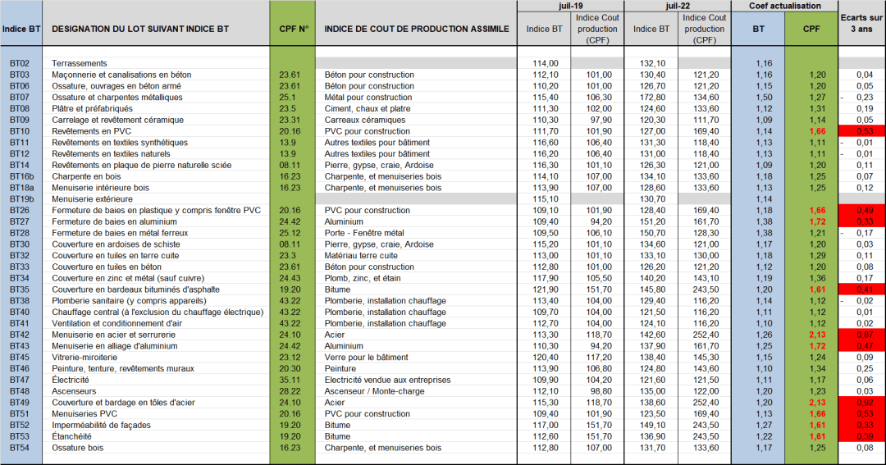
Task: Click the 'Verre pour le bâtiment' cell
Action: tap(367, 358)
